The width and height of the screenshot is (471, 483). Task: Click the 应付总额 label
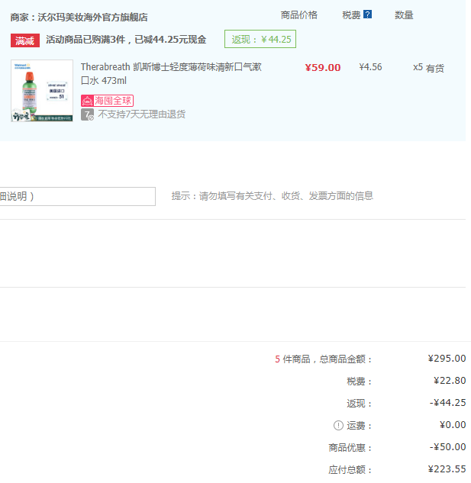[350, 470]
